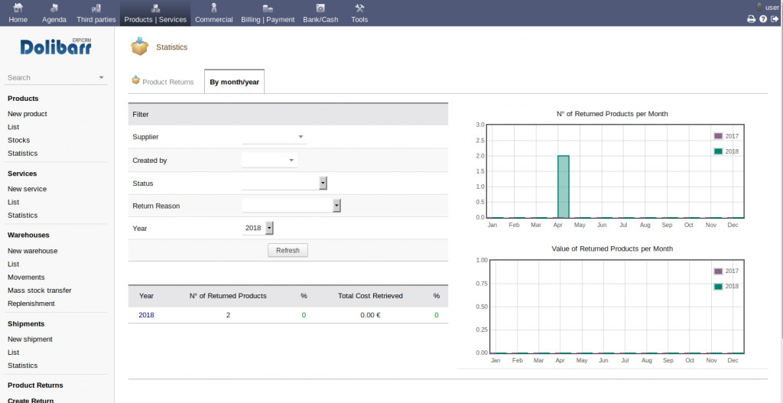Toggle the 2017 series in first chart legend
This screenshot has width=783, height=403.
[x=725, y=136]
